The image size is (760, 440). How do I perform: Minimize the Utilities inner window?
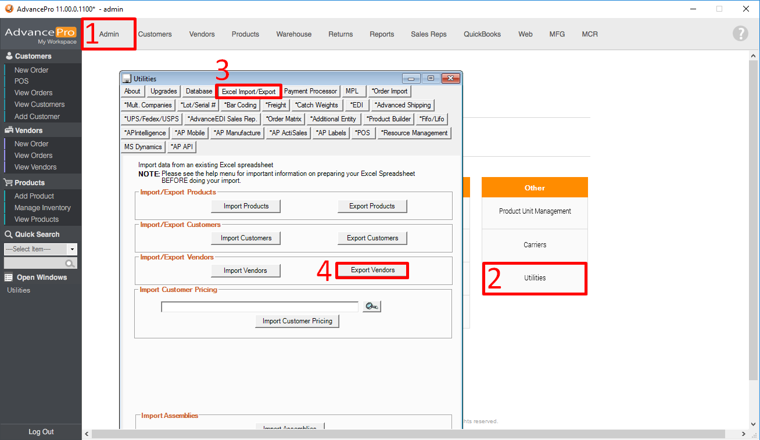[411, 78]
